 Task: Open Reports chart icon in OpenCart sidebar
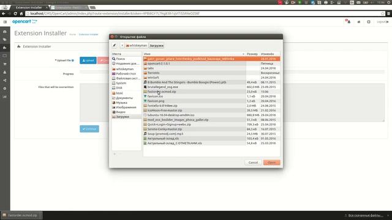[5, 97]
